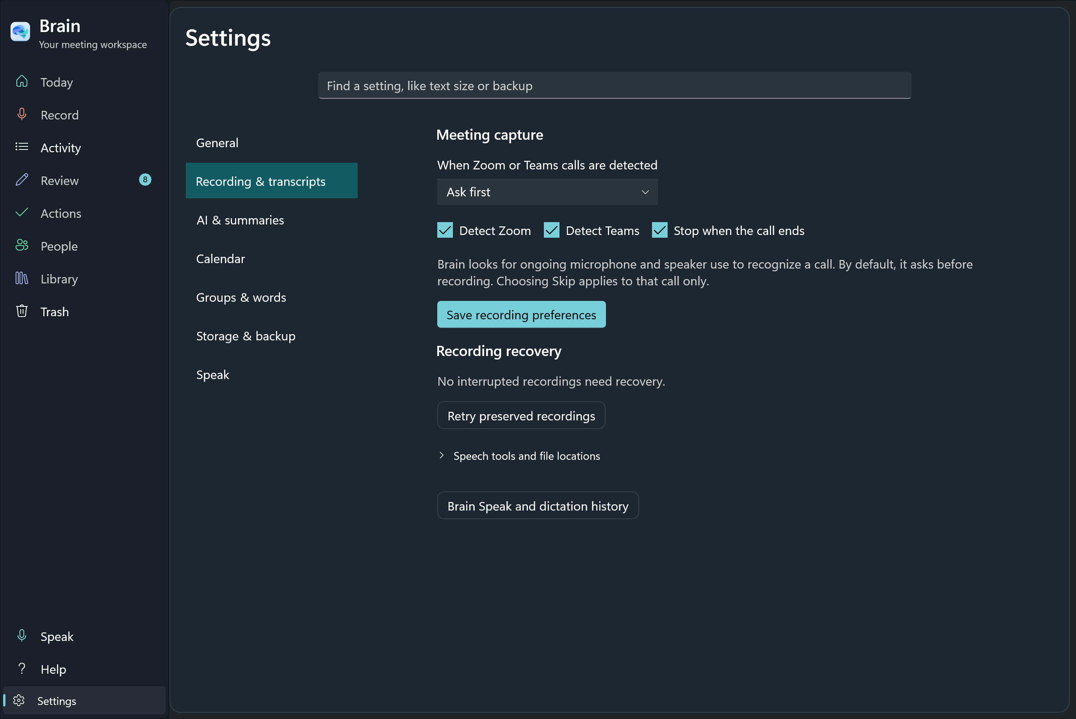1076x719 pixels.
Task: Click the Help question mark icon
Action: [x=21, y=669]
